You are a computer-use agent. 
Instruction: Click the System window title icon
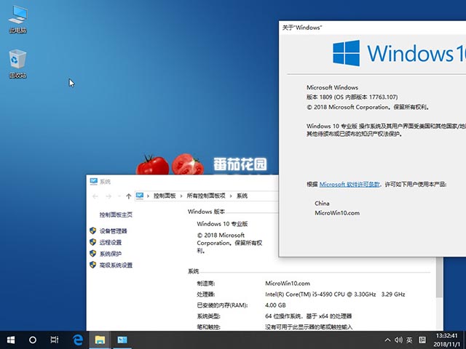coord(94,181)
